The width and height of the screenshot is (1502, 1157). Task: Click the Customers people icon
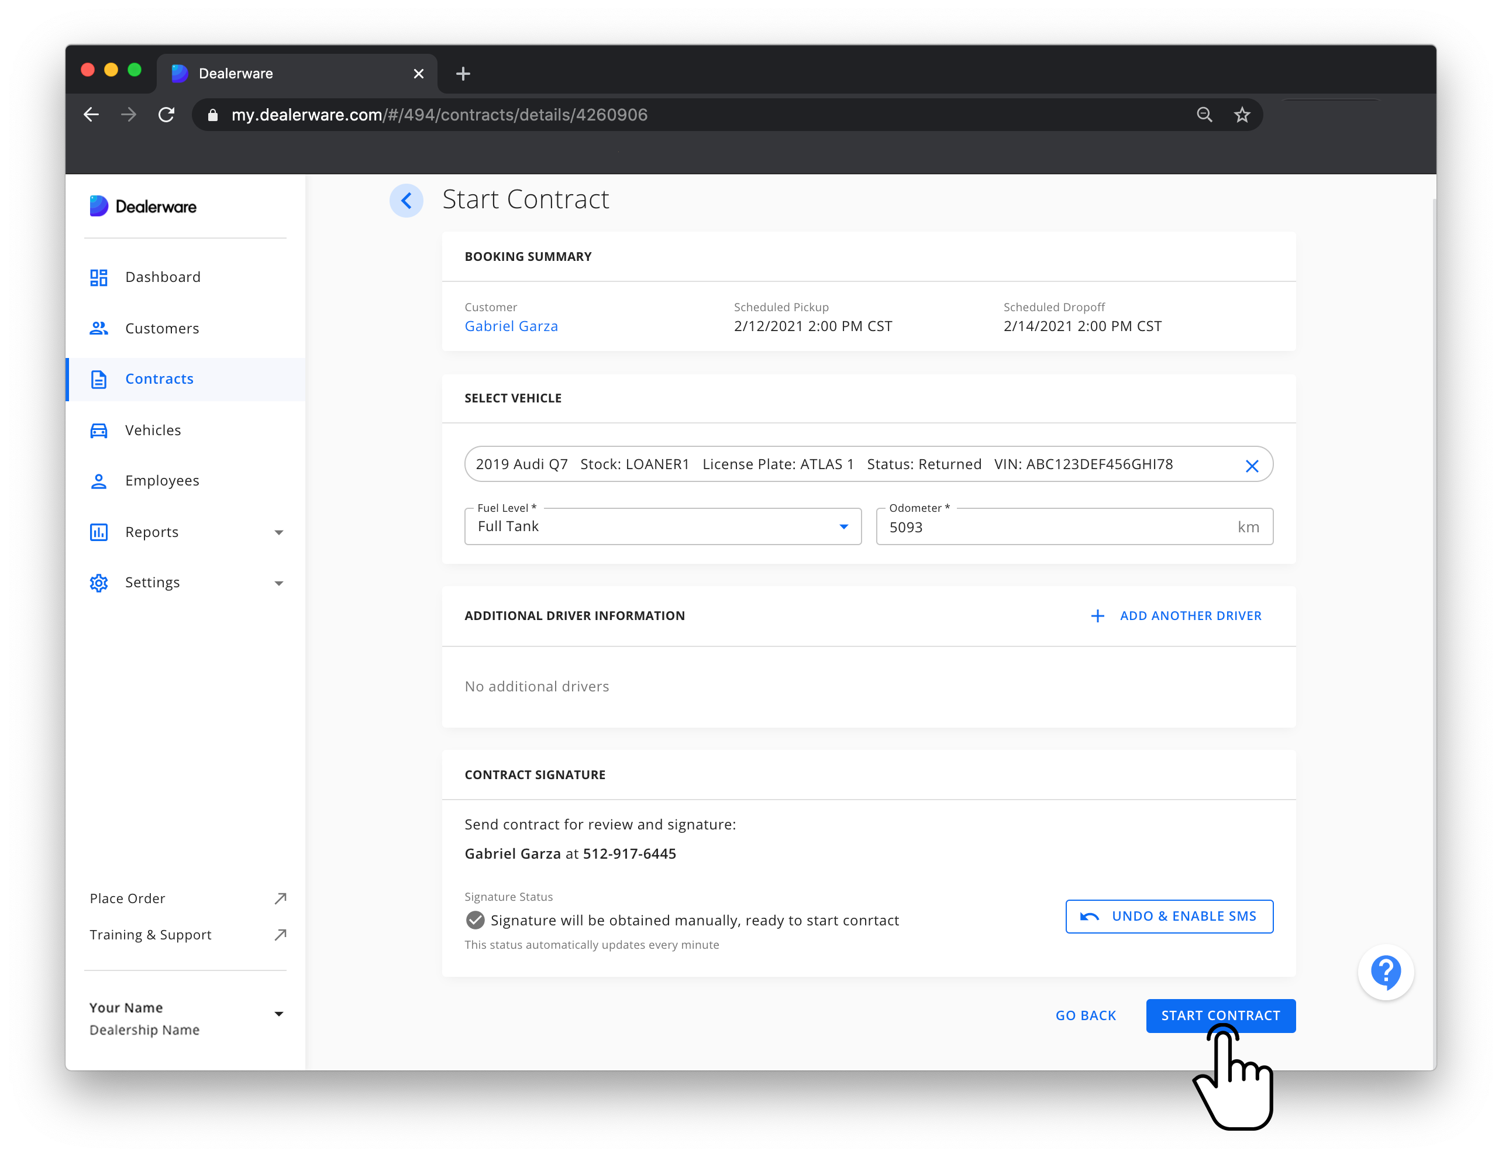pos(98,328)
